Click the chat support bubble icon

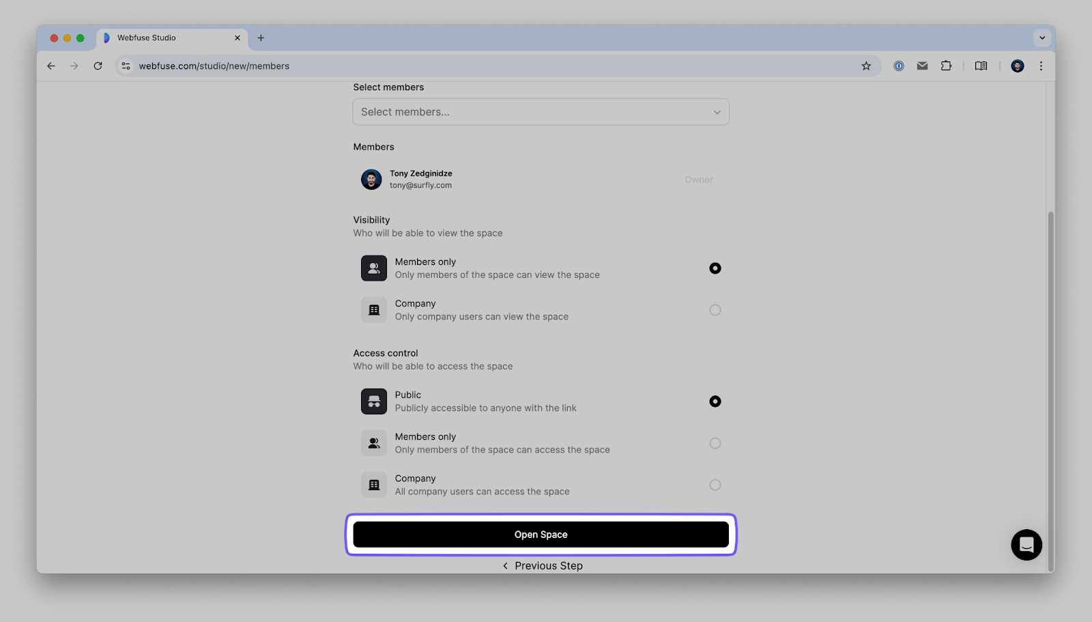(1026, 544)
